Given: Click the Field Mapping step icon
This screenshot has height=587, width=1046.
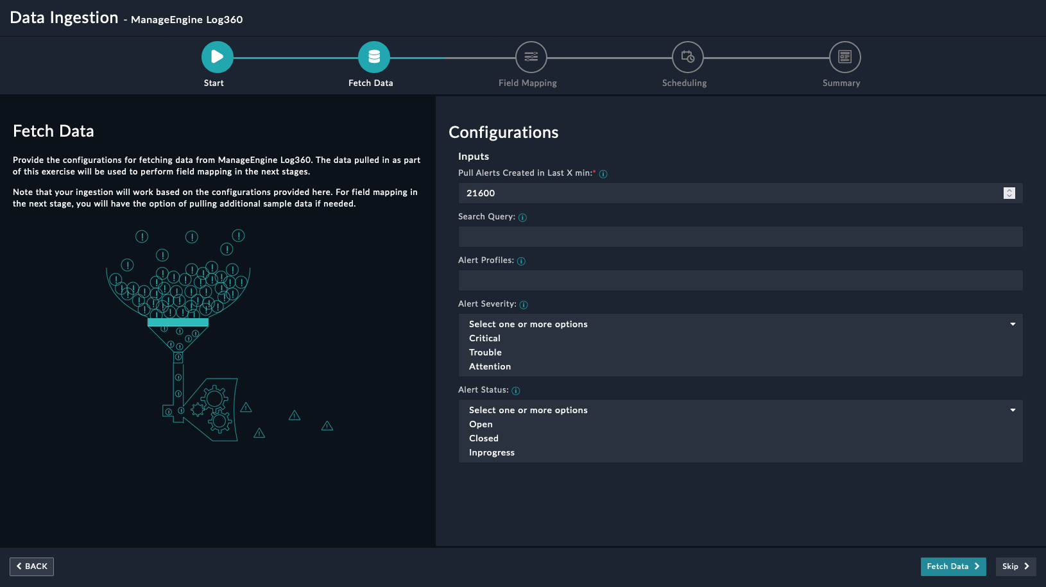Looking at the screenshot, I should (531, 57).
